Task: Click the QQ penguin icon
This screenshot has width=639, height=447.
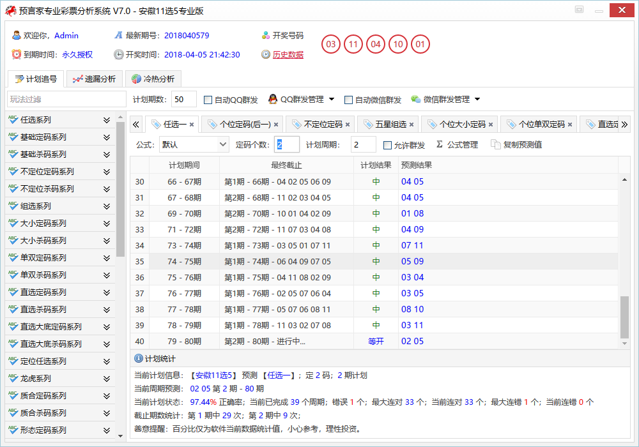Action: [x=273, y=99]
